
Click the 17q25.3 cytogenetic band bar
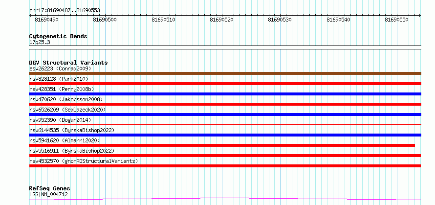pyautogui.click(x=225, y=47)
